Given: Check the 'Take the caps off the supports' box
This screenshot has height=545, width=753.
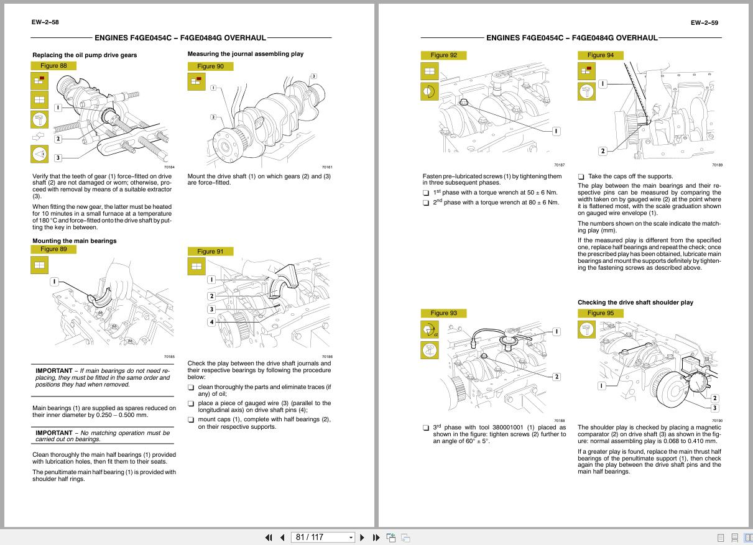Looking at the screenshot, I should 580,176.
